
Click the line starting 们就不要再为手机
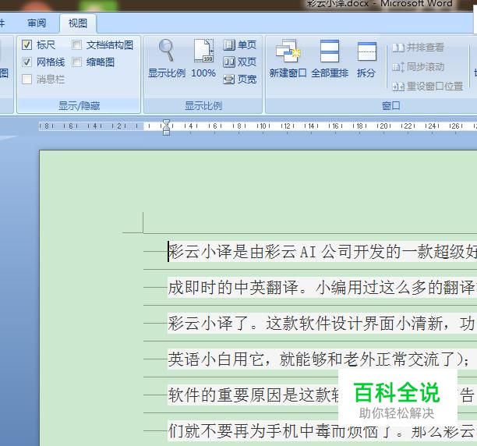click(x=322, y=430)
